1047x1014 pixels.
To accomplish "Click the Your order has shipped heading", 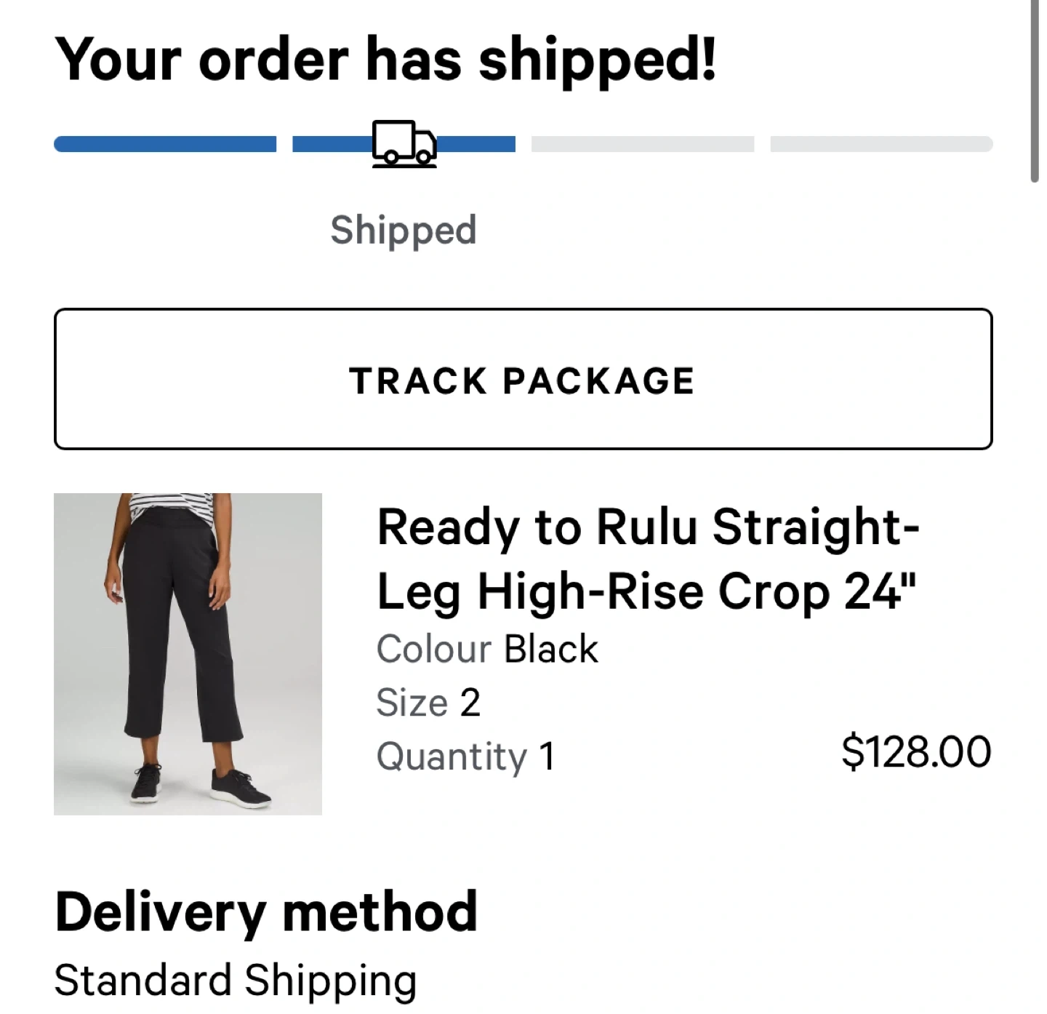I will (x=385, y=60).
